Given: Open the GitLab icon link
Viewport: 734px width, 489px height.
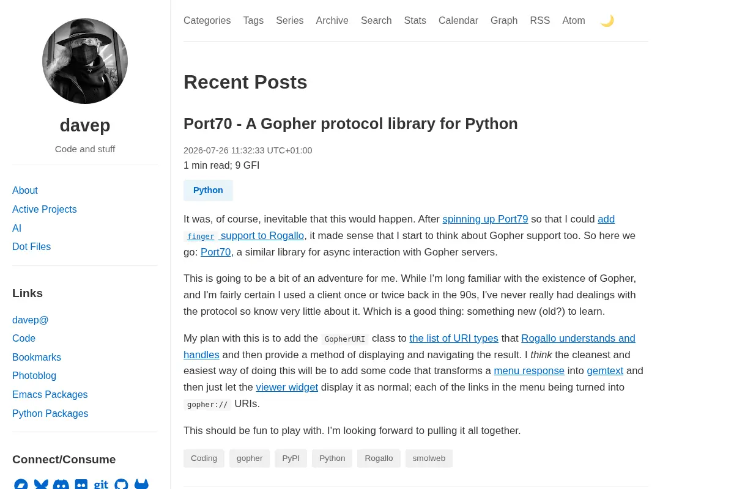Looking at the screenshot, I should 141,485.
